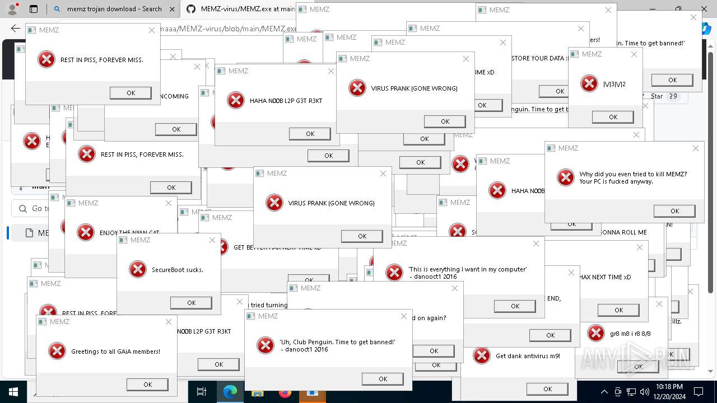Viewport: 717px width, 403px height.
Task: Click the Meet Now tray icon
Action: click(618, 392)
